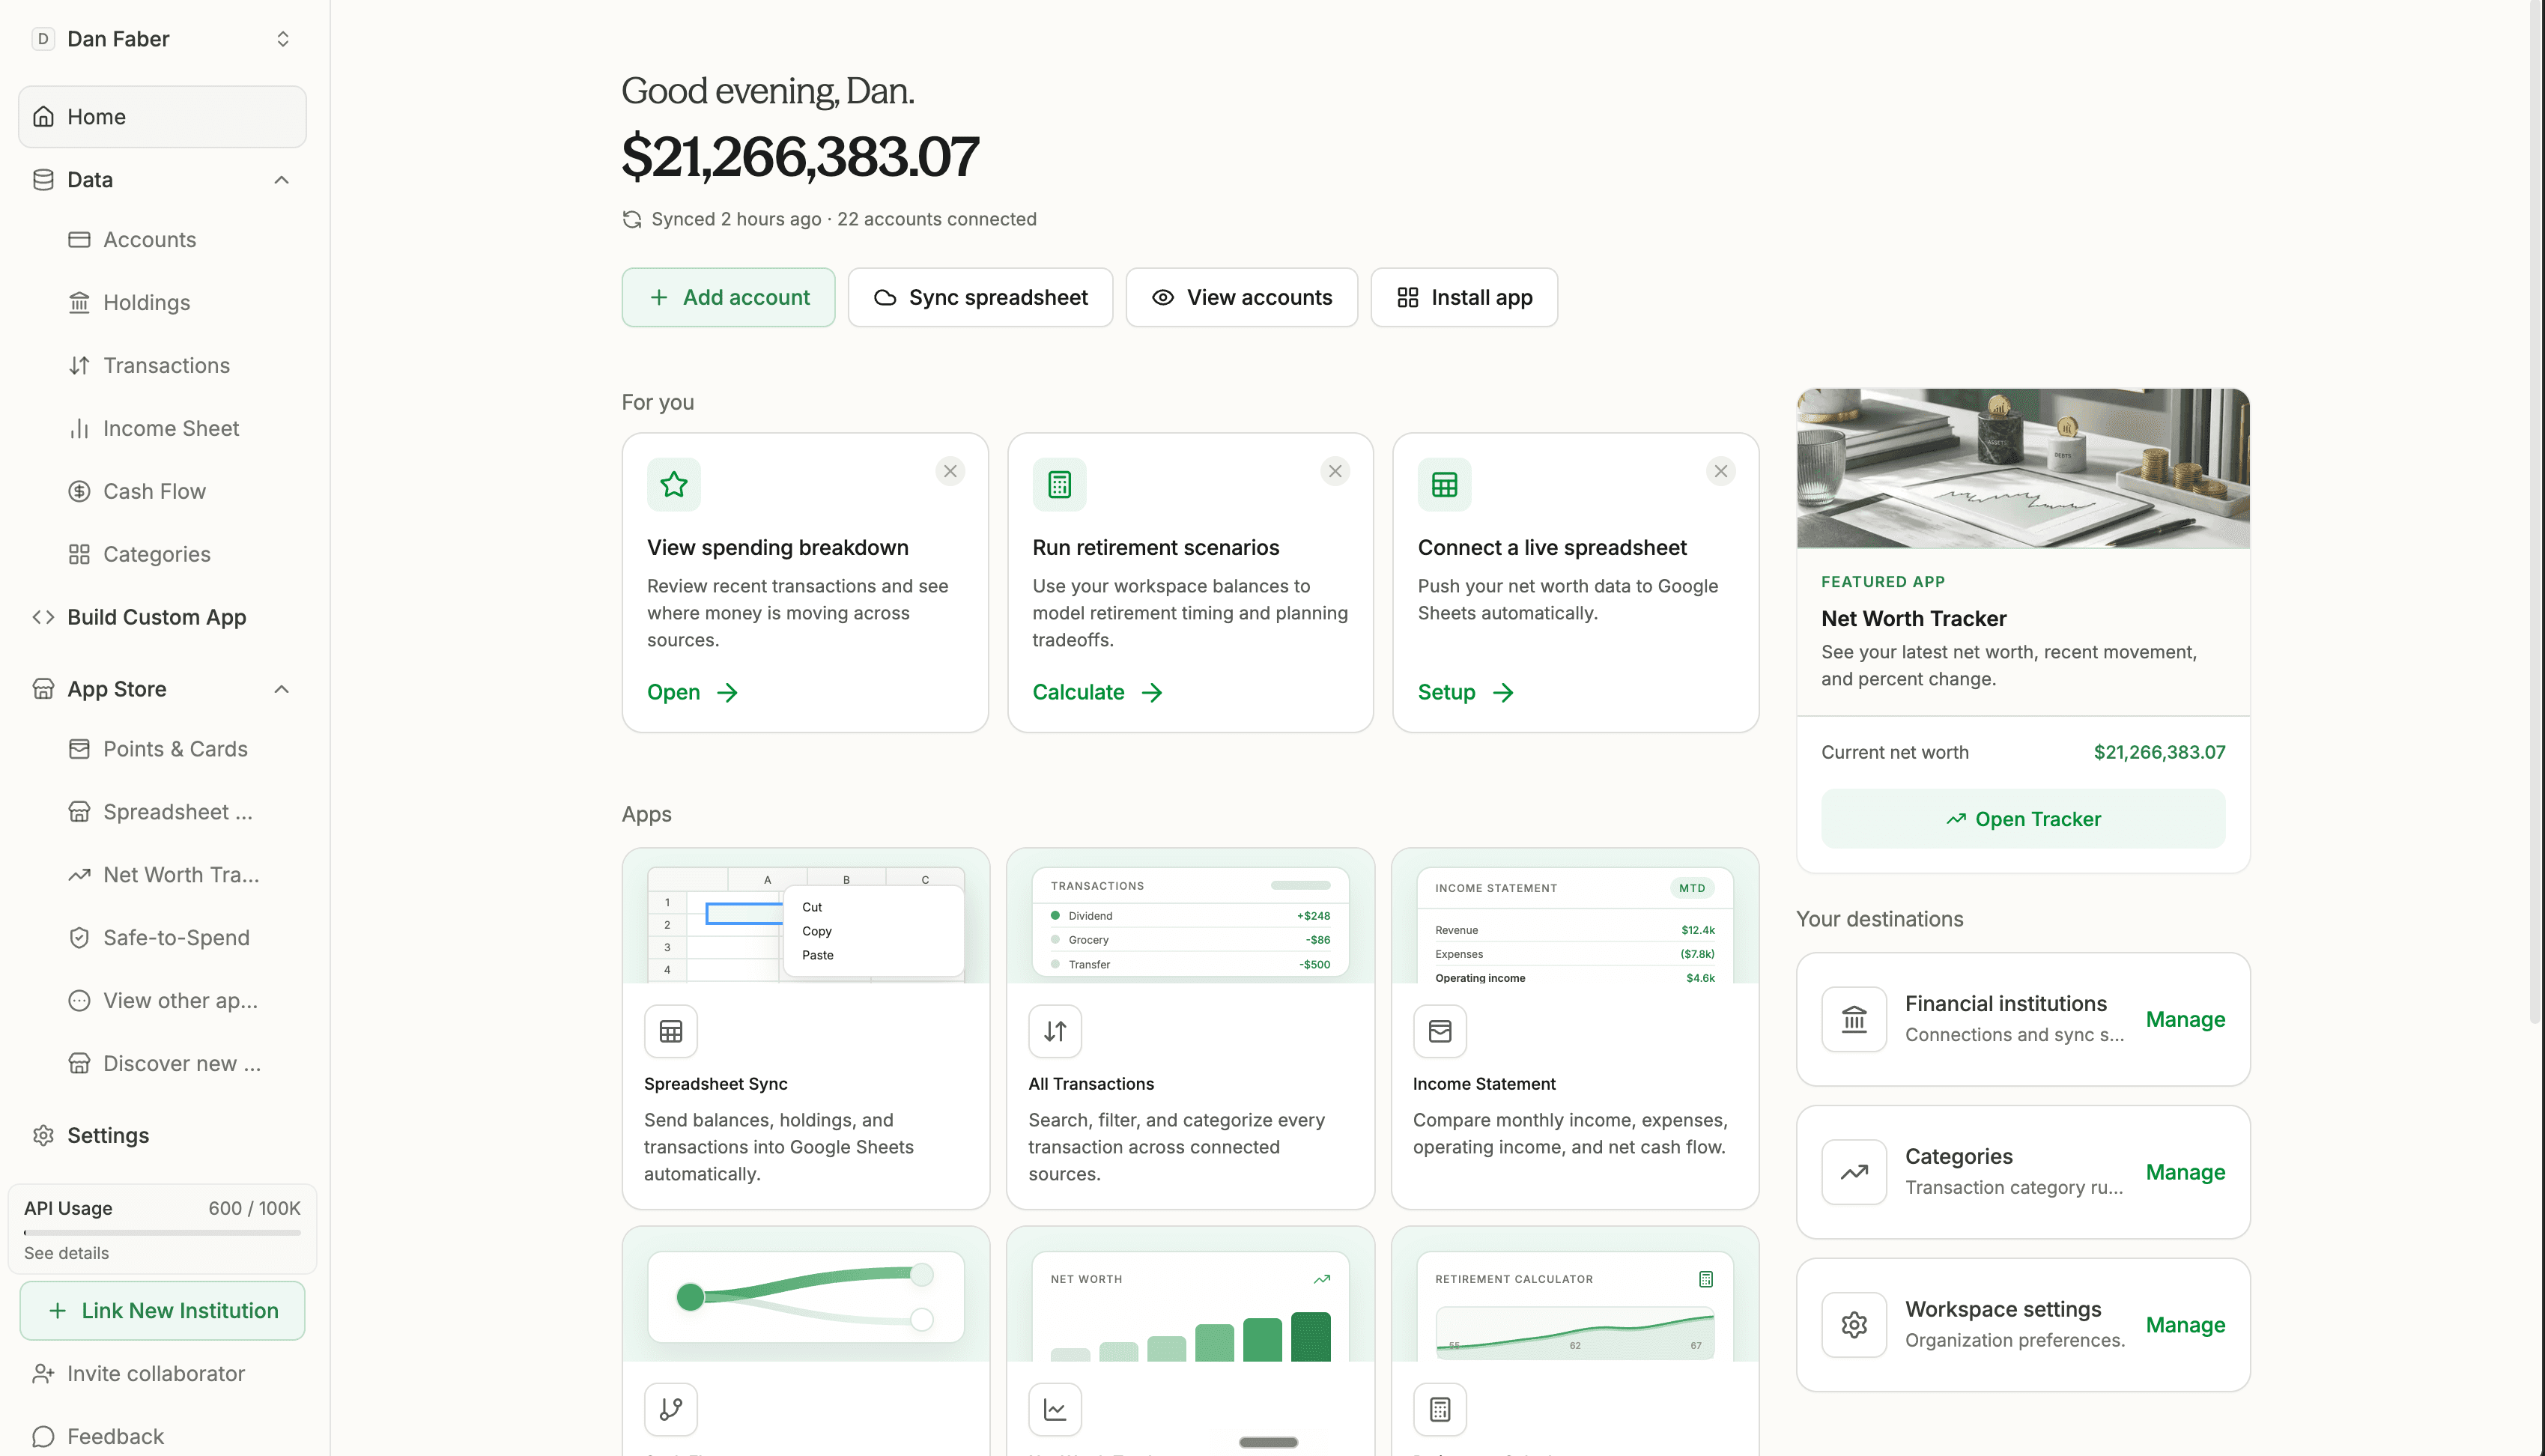
Task: Click Spreadsheet Sync app preview thumbnail
Action: point(806,917)
